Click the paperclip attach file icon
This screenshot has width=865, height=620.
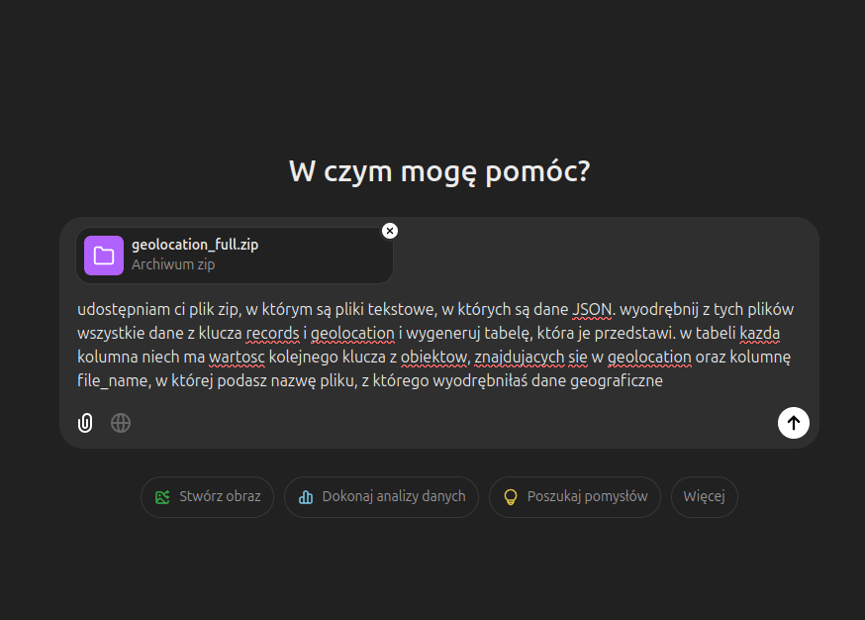tap(85, 423)
